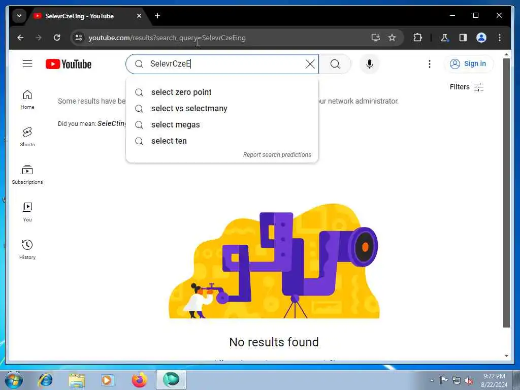Install app icon in address bar
Image resolution: width=520 pixels, height=390 pixels.
375,38
